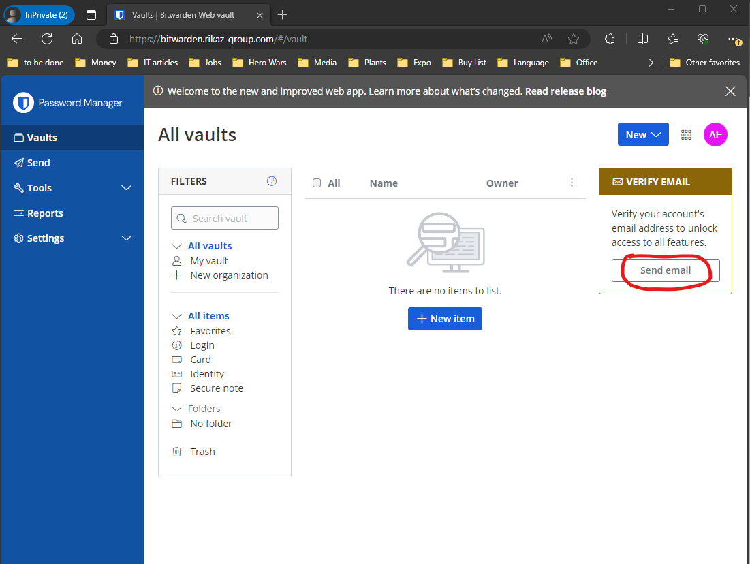Viewport: 750px width, 564px height.
Task: Filter by Card items
Action: (200, 360)
